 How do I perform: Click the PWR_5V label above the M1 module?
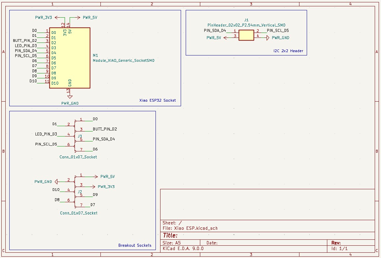coord(90,18)
